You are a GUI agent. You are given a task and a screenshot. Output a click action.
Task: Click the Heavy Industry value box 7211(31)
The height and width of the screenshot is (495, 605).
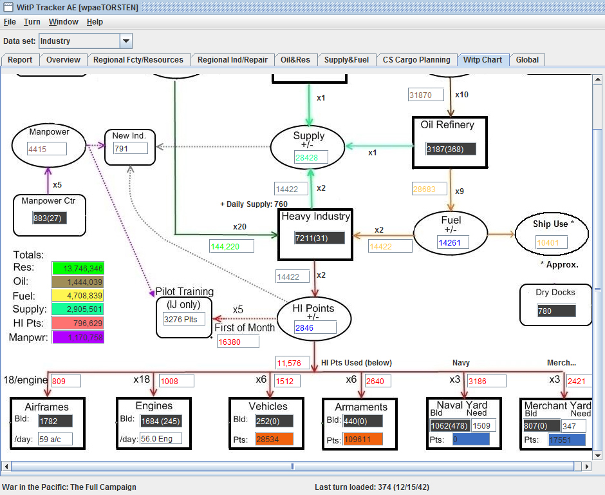[319, 238]
